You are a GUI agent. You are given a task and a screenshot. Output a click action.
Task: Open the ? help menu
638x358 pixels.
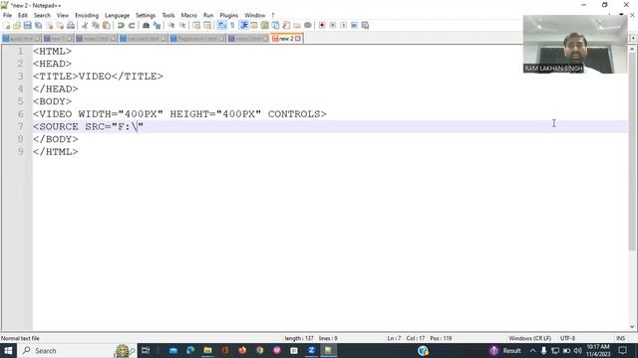pyautogui.click(x=272, y=15)
